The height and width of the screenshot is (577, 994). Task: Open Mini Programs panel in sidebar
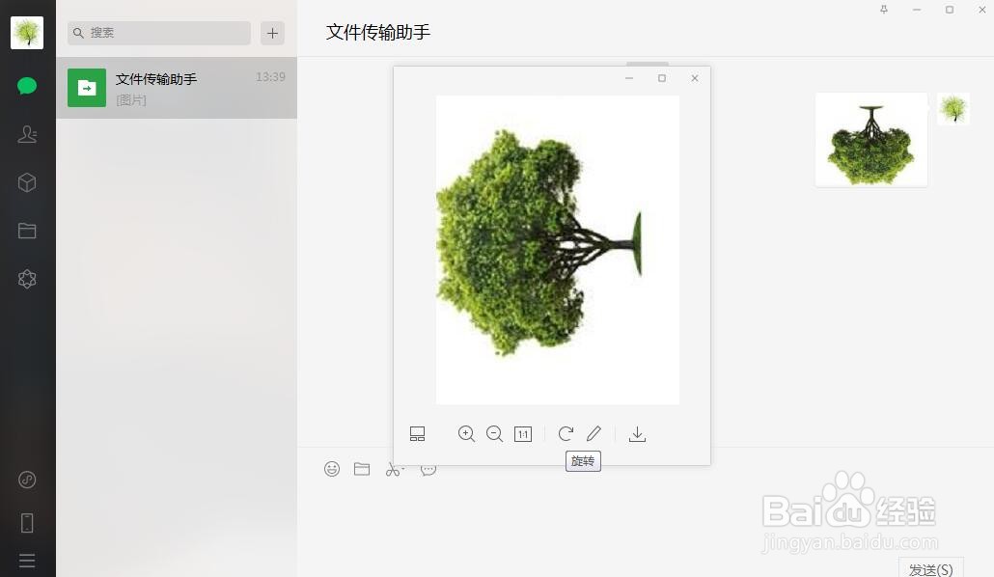point(26,182)
